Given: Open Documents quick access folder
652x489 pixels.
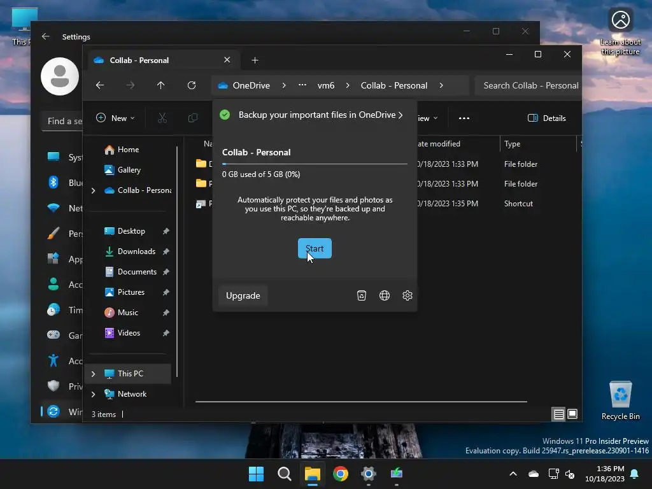Looking at the screenshot, I should point(137,271).
